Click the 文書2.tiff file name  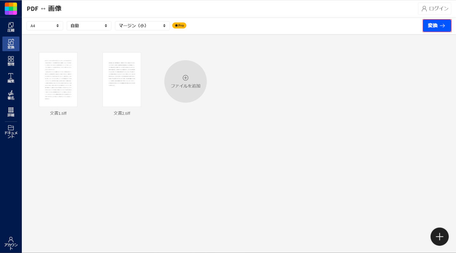(122, 113)
